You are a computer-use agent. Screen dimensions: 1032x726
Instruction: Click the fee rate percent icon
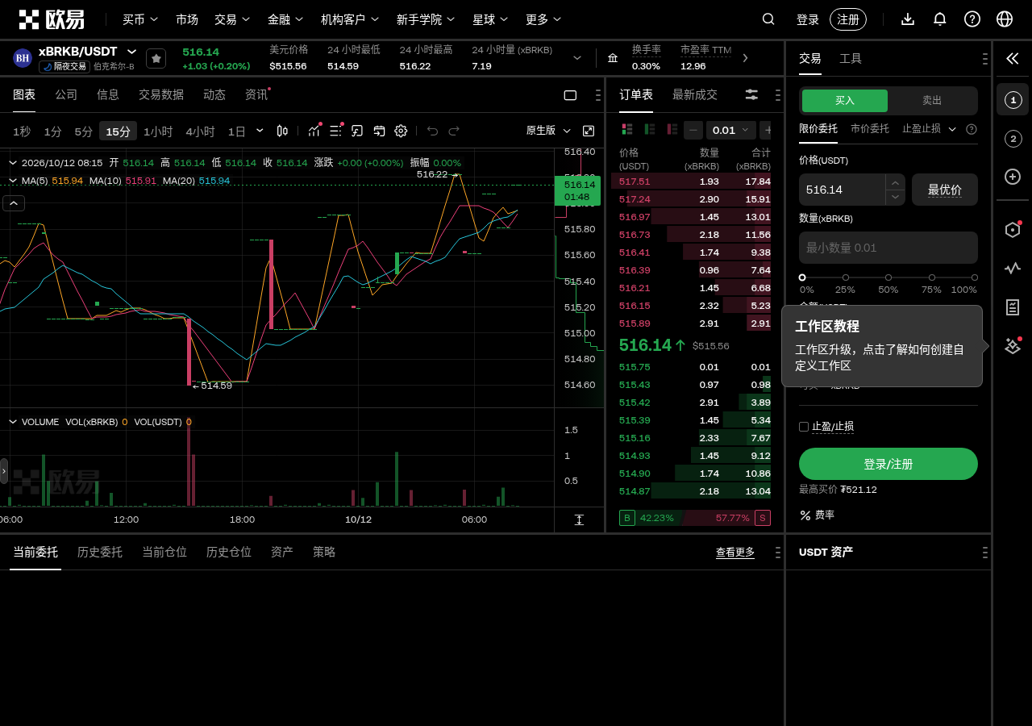805,515
